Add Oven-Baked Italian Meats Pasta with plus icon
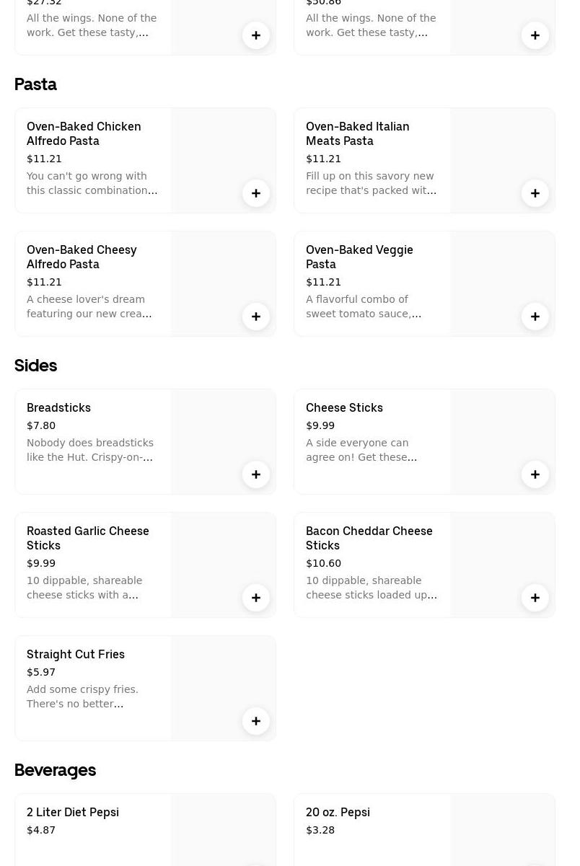The image size is (580, 866). tap(535, 193)
